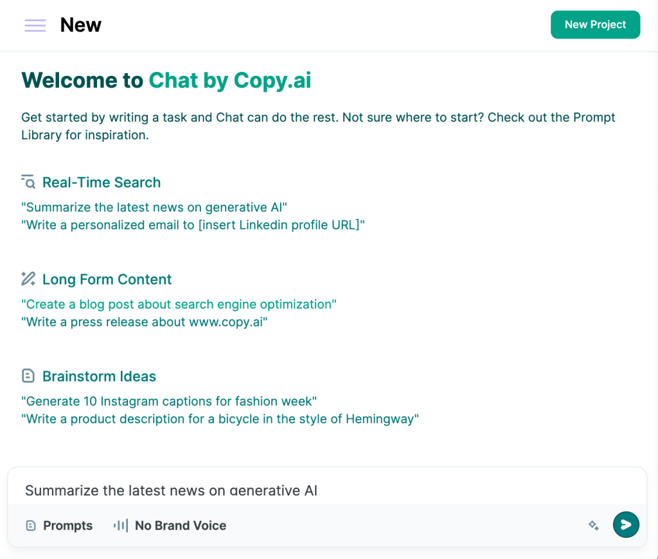Click the Long Form Content pencil icon
This screenshot has width=658, height=559.
point(28,279)
